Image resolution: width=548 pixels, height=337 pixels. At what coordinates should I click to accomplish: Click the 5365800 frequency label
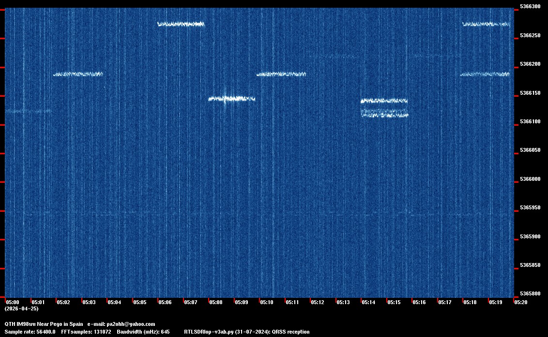pyautogui.click(x=530, y=293)
